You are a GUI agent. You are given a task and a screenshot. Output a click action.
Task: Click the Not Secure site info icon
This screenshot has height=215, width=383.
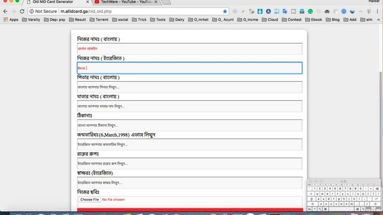click(x=32, y=11)
